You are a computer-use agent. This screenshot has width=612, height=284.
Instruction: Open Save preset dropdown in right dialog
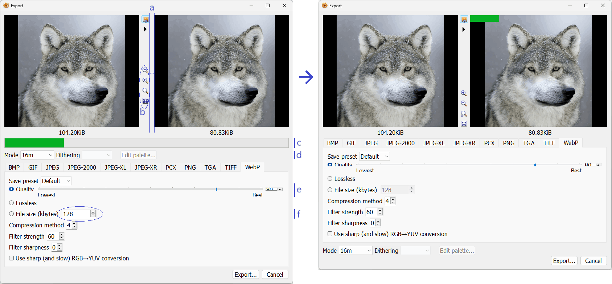click(x=374, y=157)
